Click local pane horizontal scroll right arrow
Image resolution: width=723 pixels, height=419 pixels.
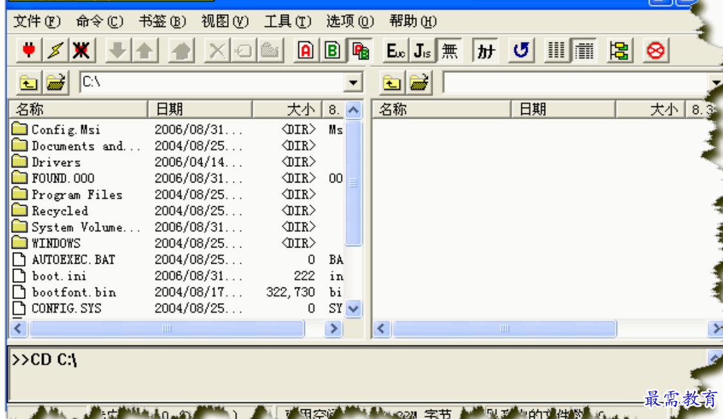333,329
